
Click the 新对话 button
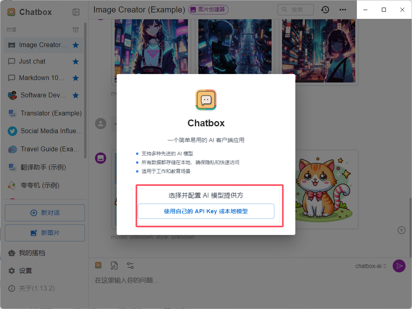pos(45,213)
